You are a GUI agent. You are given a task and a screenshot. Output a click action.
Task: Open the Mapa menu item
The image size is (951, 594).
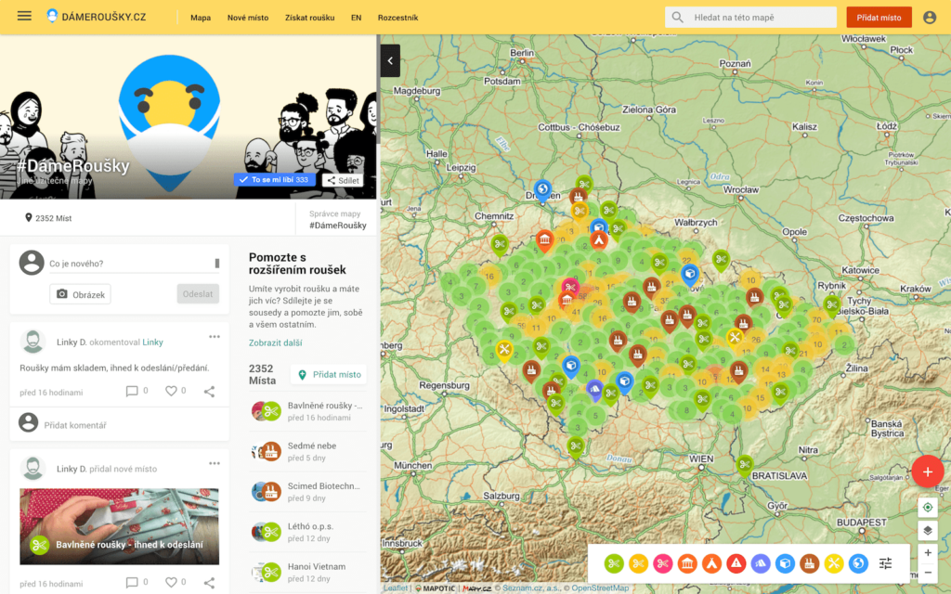[x=201, y=18]
